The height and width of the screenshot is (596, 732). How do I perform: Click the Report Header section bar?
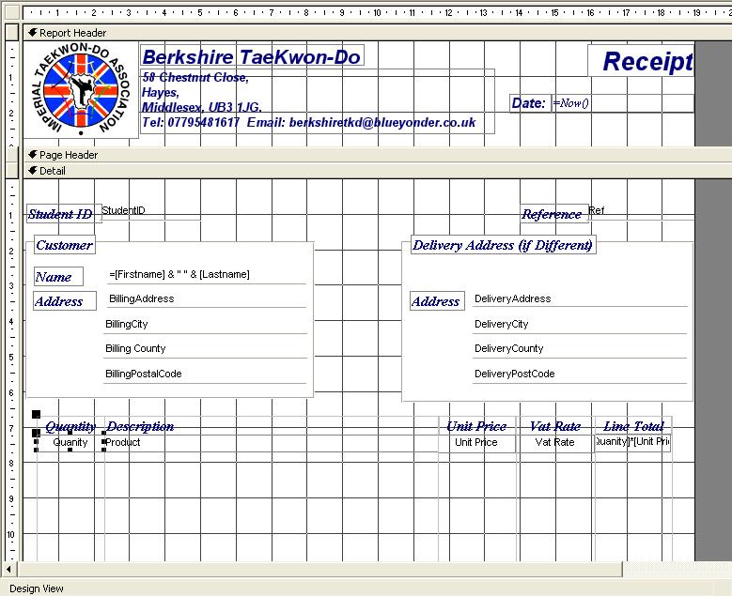click(x=377, y=33)
